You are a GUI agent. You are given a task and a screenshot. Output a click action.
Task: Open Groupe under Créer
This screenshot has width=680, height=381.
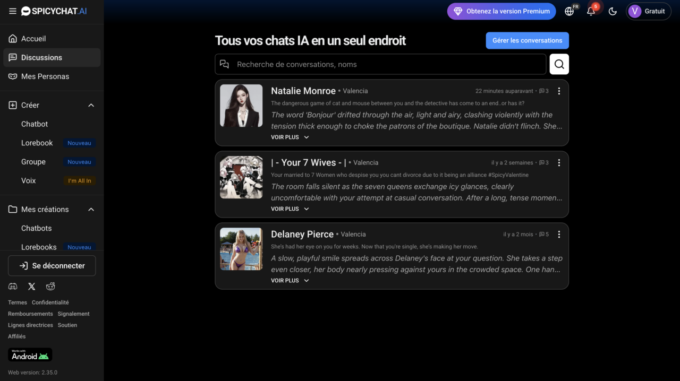click(33, 162)
